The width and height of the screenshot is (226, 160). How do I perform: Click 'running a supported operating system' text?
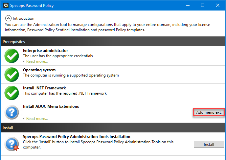click(x=85, y=75)
